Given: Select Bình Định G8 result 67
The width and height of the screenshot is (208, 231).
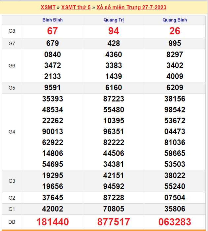Looking at the screenshot, I should [x=52, y=31].
